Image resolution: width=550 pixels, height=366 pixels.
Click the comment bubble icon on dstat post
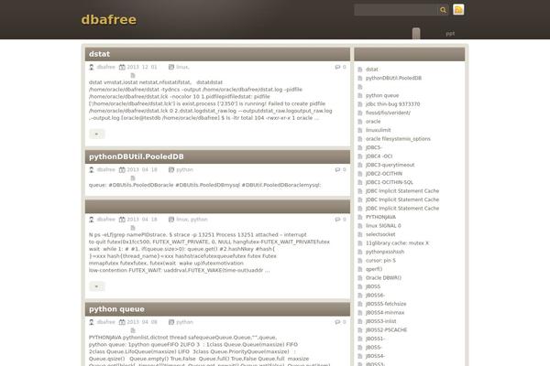coord(337,67)
